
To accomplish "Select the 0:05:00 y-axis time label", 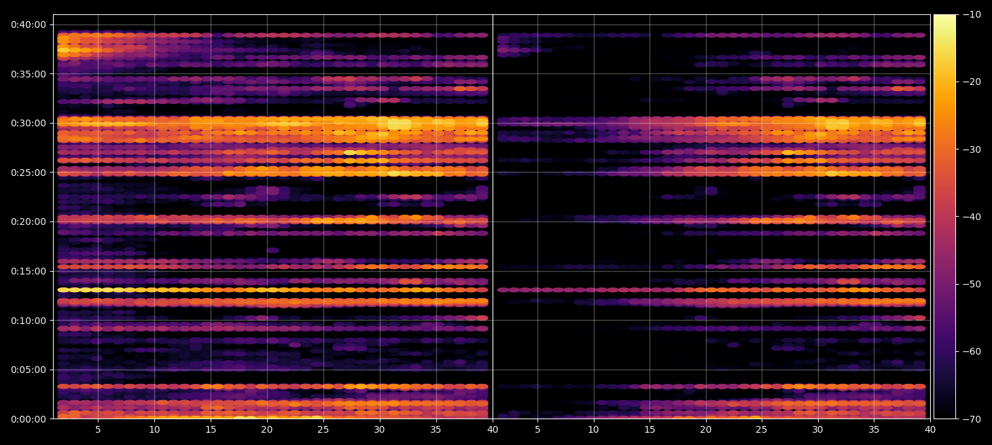I will [29, 370].
